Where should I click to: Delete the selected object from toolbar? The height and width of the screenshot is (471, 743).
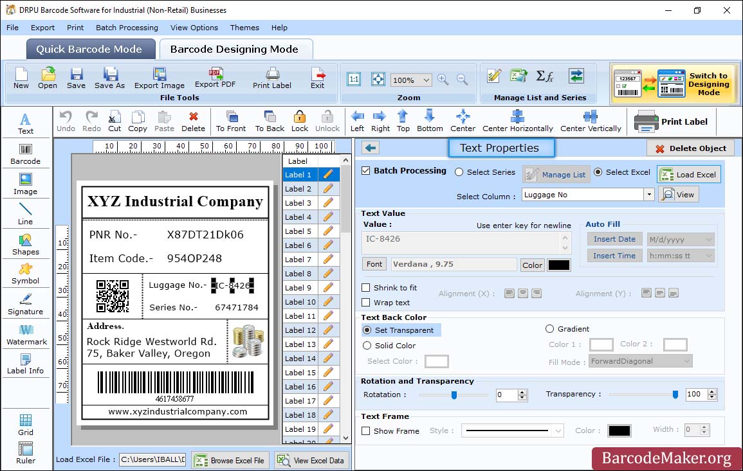(194, 121)
